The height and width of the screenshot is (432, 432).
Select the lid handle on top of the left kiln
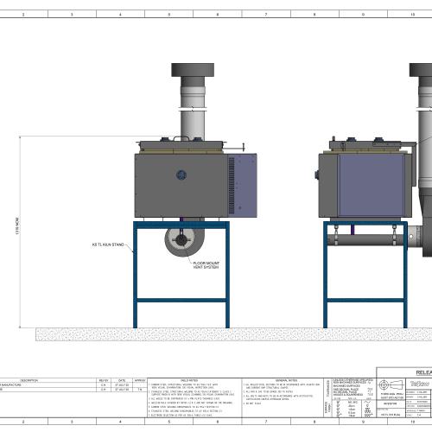[x=181, y=138]
